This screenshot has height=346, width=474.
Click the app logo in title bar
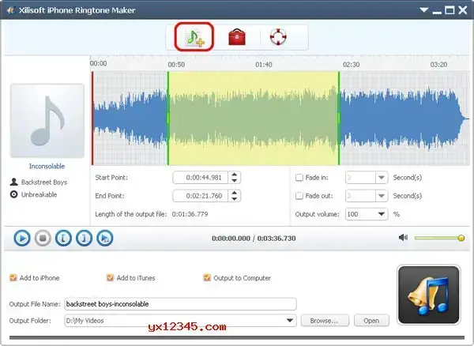coord(11,10)
